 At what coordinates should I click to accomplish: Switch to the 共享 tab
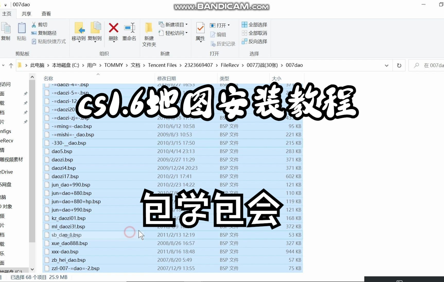tap(26, 14)
